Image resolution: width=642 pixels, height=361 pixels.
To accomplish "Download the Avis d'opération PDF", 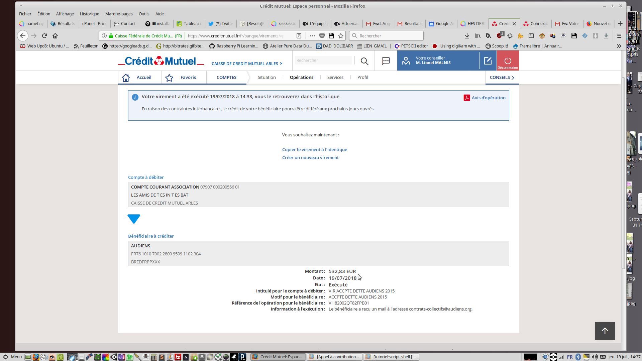I will [485, 98].
